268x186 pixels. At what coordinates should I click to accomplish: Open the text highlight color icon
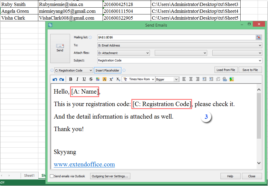point(104,79)
